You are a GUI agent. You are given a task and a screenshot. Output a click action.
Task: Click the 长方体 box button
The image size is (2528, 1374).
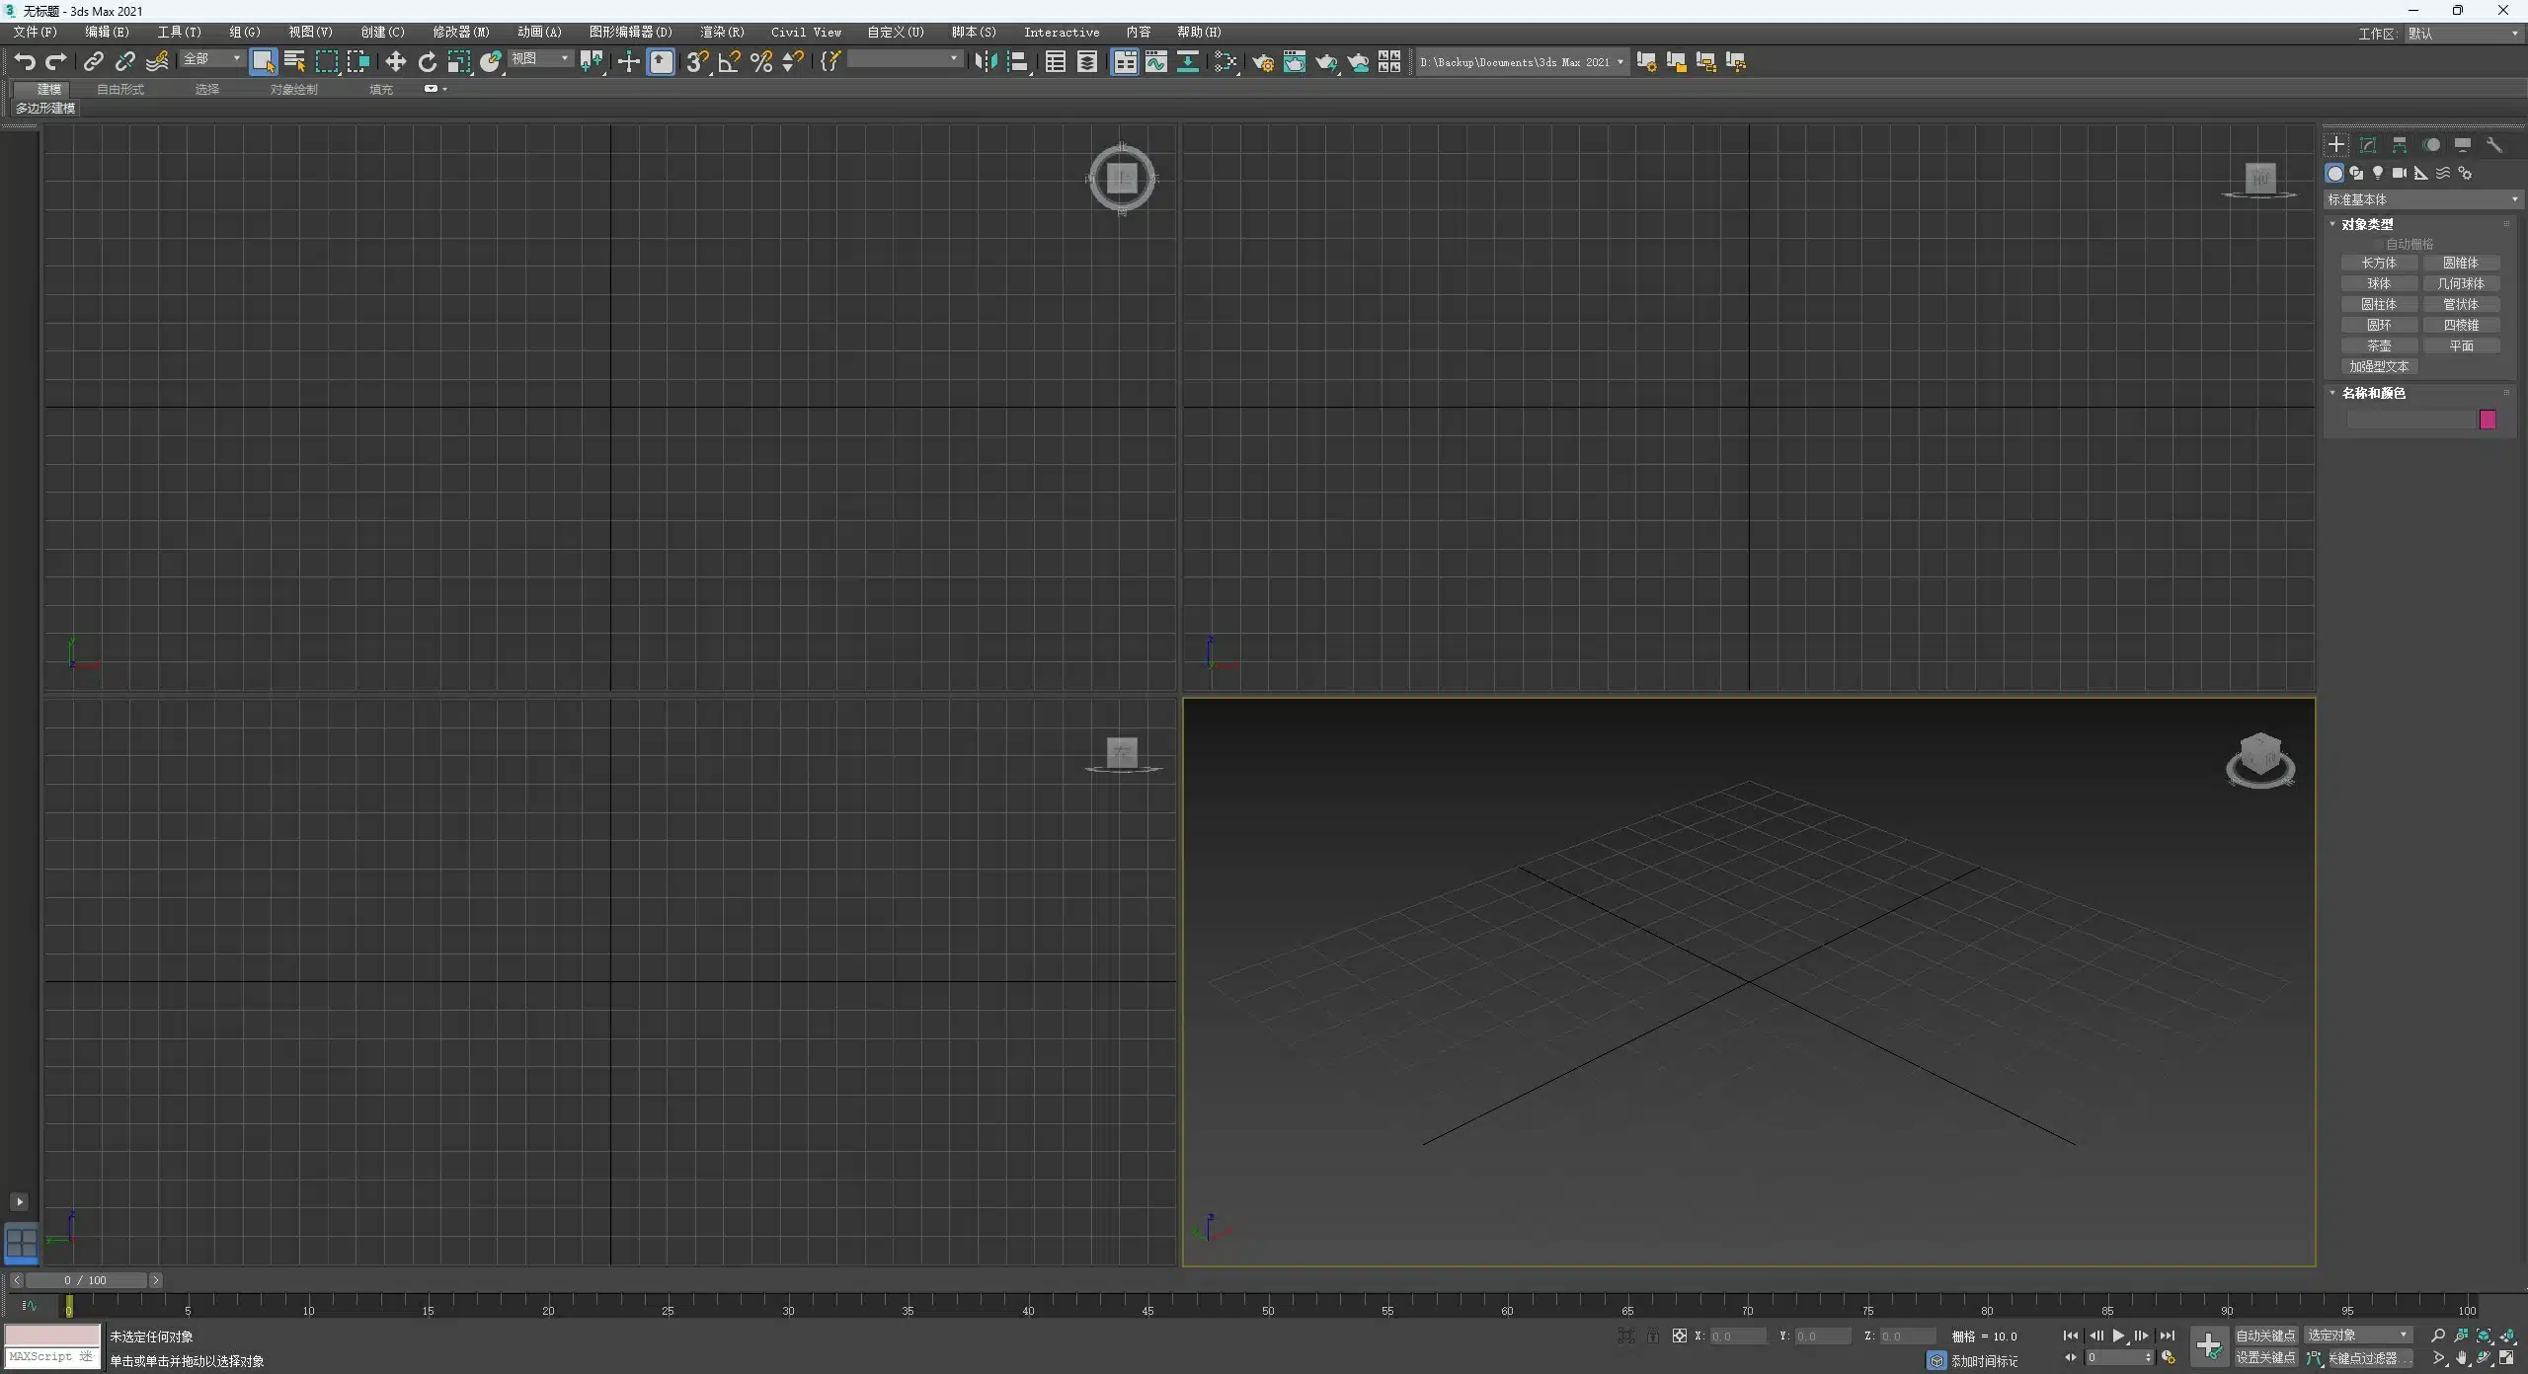[x=2379, y=263]
